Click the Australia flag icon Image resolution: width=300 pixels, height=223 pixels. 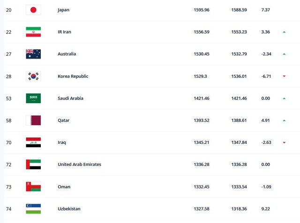33,54
